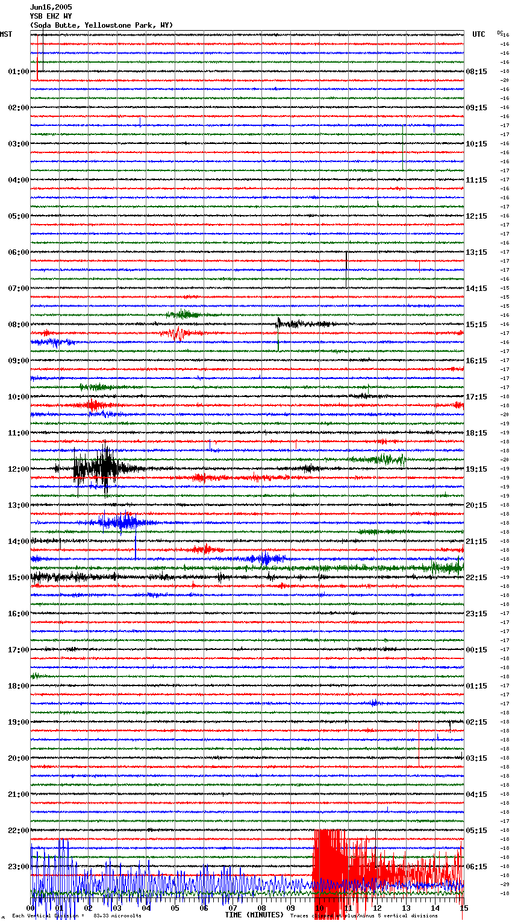
Task: Click the UTC time label '02:15'
Action: click(x=476, y=722)
